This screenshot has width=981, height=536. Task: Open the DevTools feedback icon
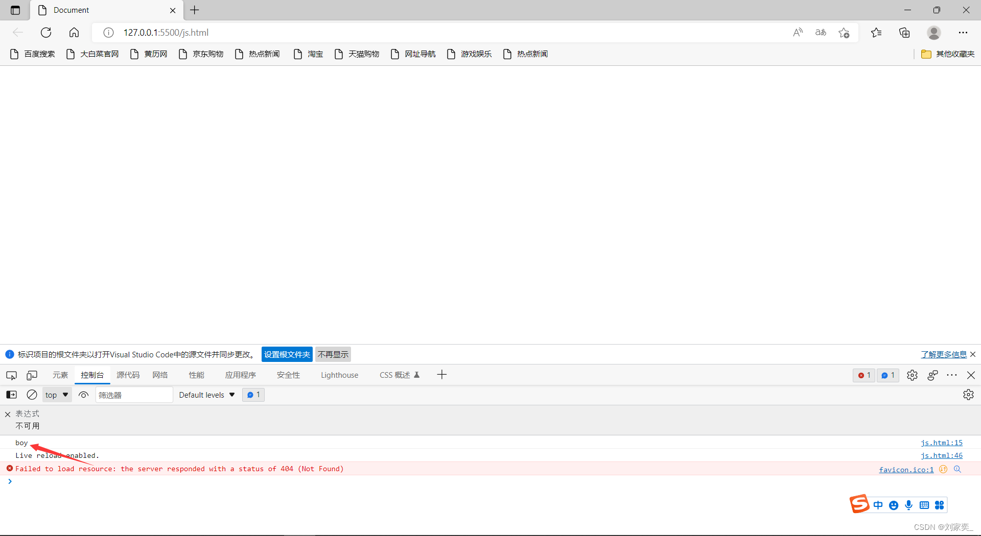click(932, 375)
